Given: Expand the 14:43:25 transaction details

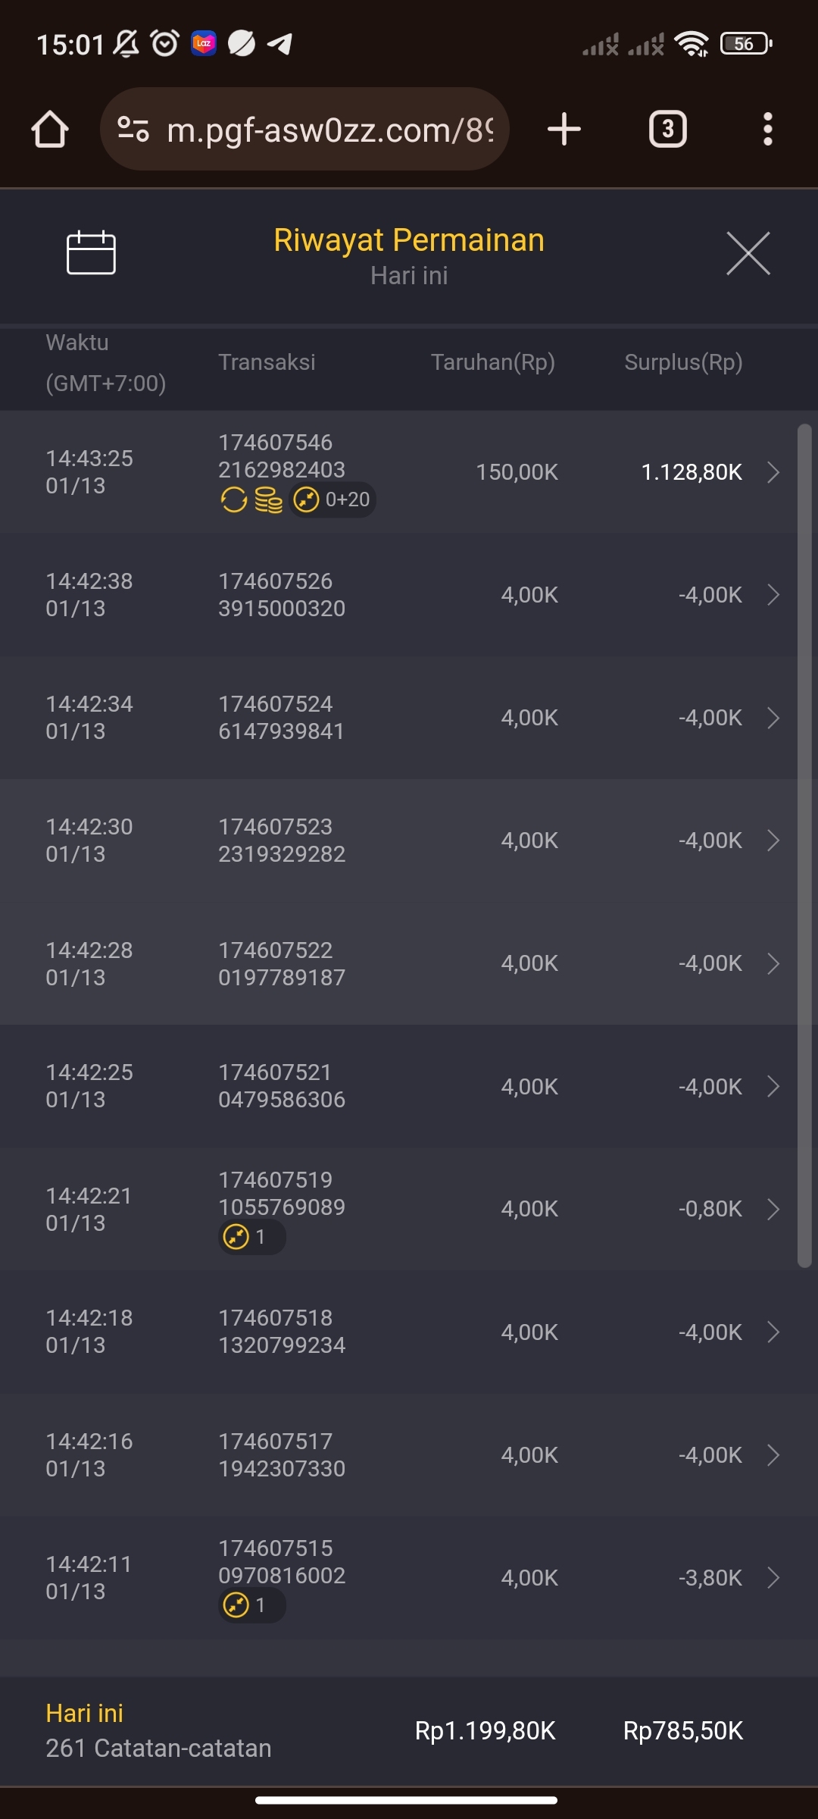Looking at the screenshot, I should 773,472.
